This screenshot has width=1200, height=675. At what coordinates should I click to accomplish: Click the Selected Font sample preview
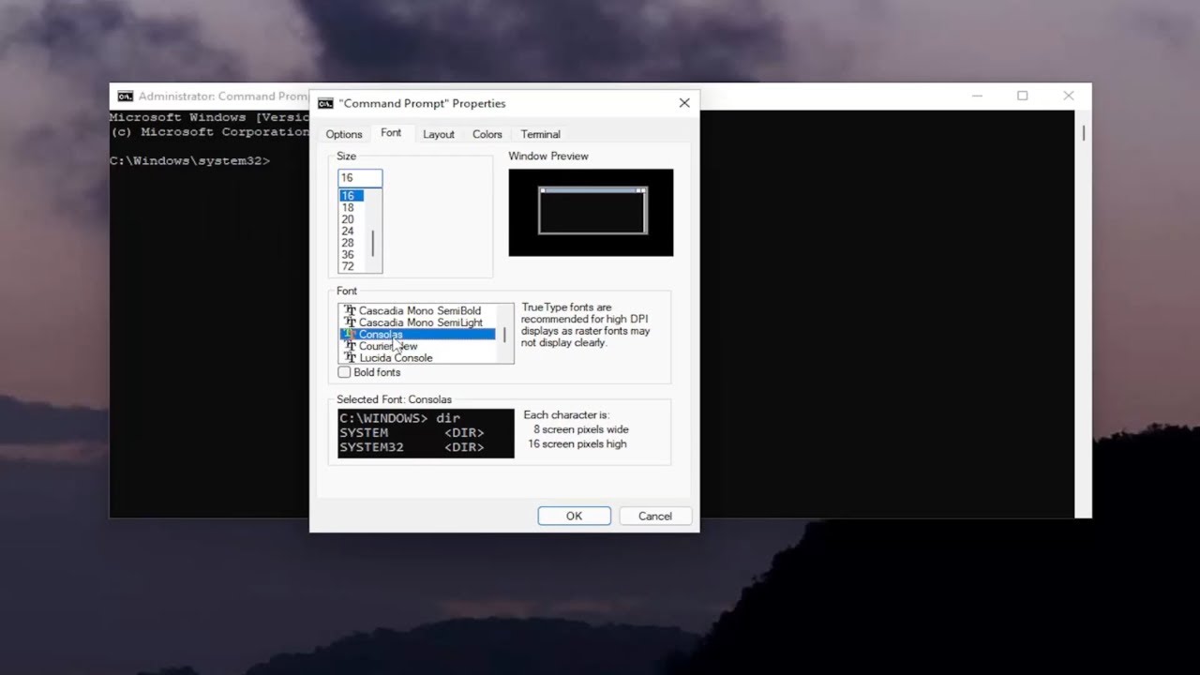click(427, 433)
